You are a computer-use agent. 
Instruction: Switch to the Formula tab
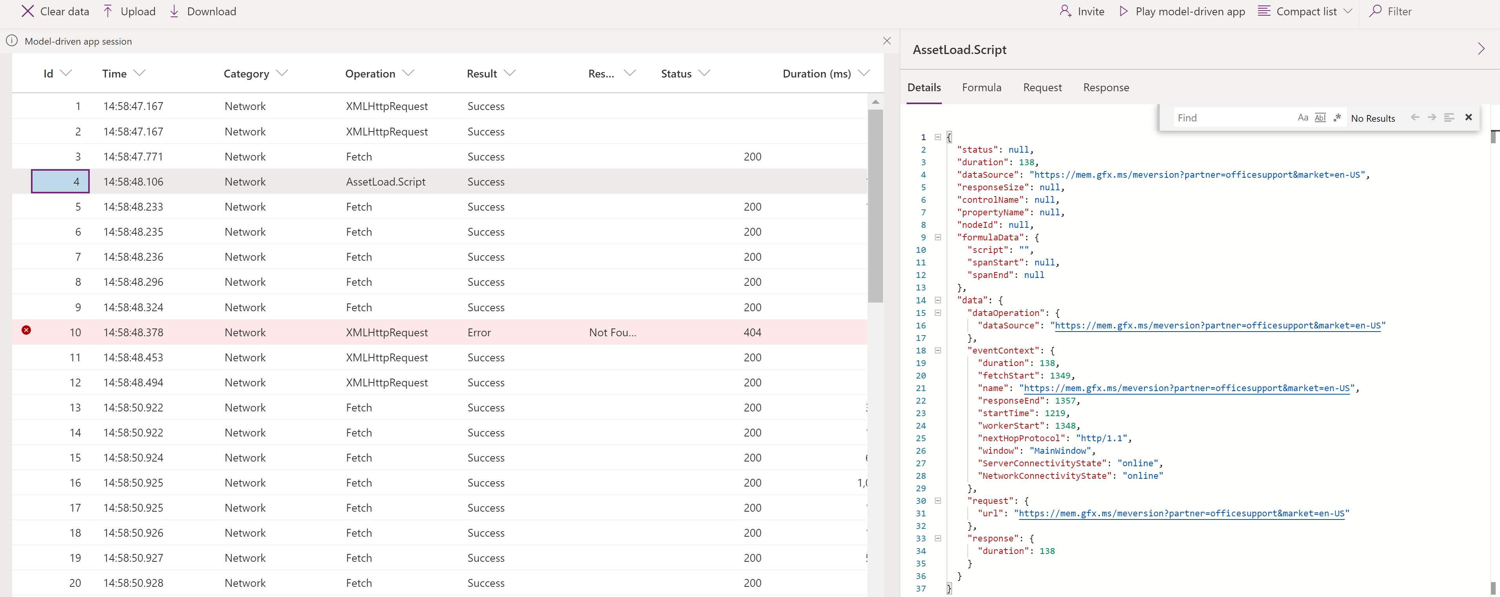point(981,87)
